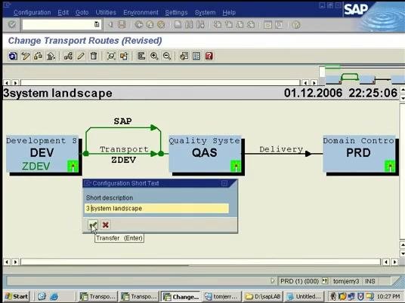Click into the transaction command field
Viewport: 405px width, 303px height.
(58, 25)
